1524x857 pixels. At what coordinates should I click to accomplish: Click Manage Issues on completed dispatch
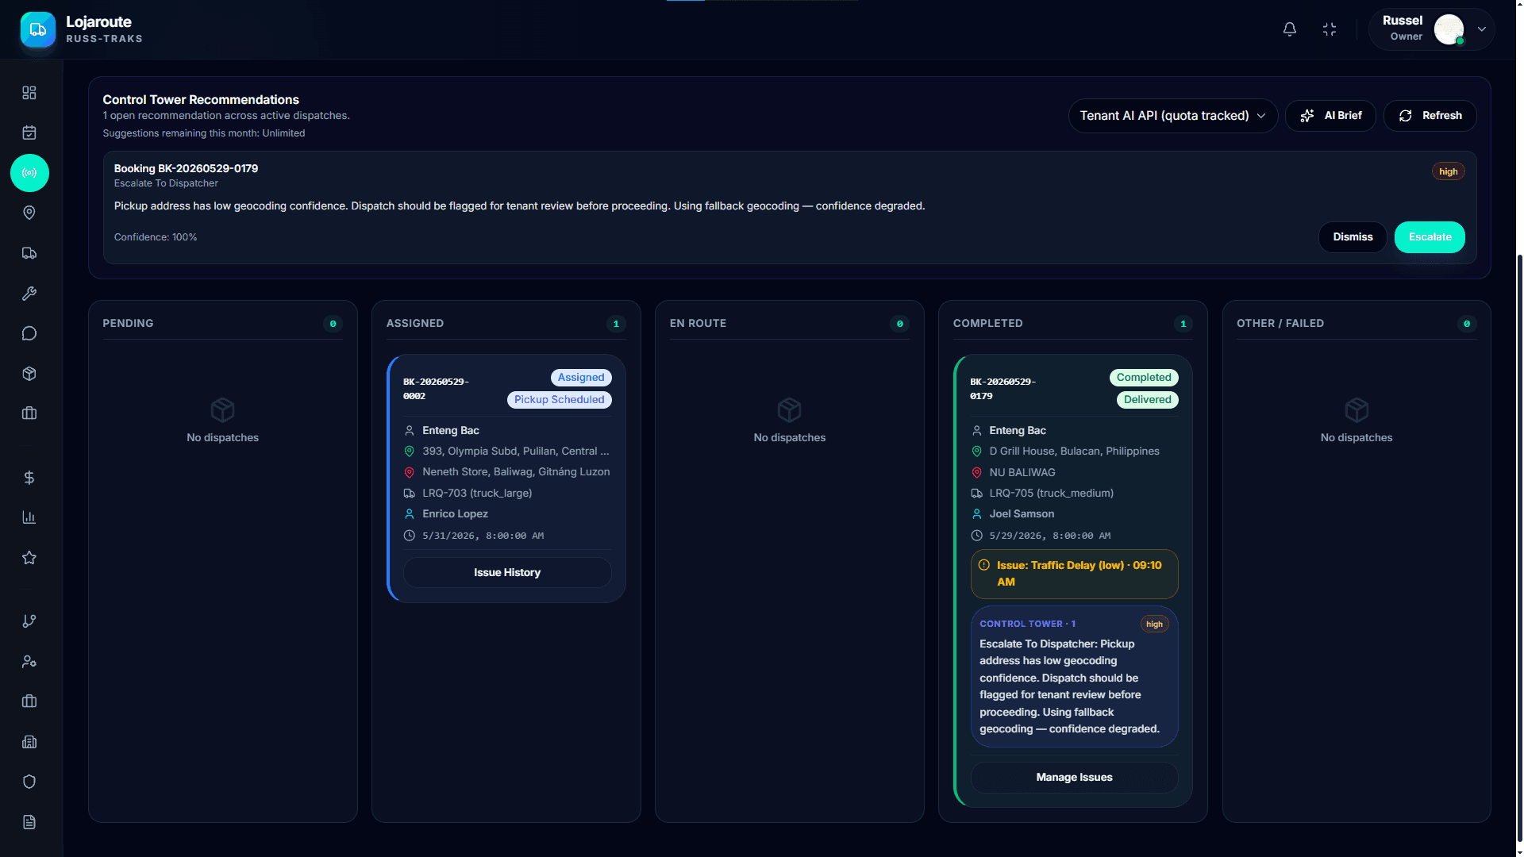pyautogui.click(x=1074, y=778)
